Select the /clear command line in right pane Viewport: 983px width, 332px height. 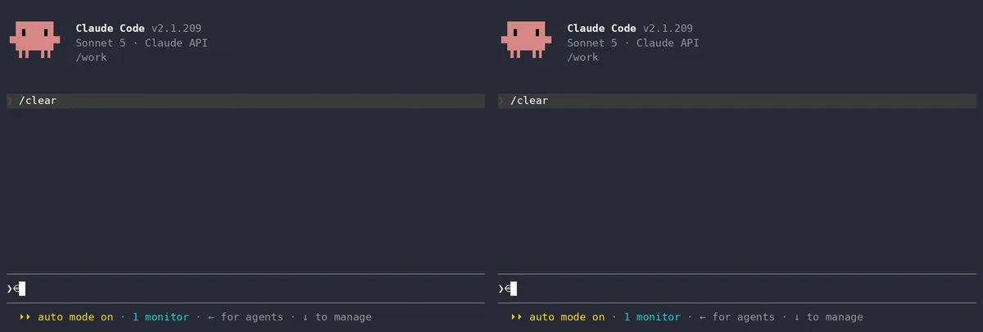click(737, 101)
